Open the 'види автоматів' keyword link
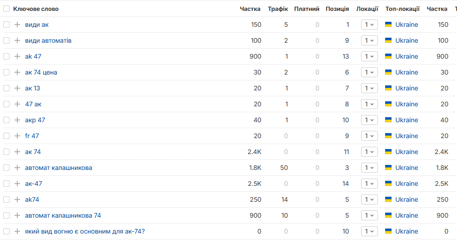 pos(48,41)
